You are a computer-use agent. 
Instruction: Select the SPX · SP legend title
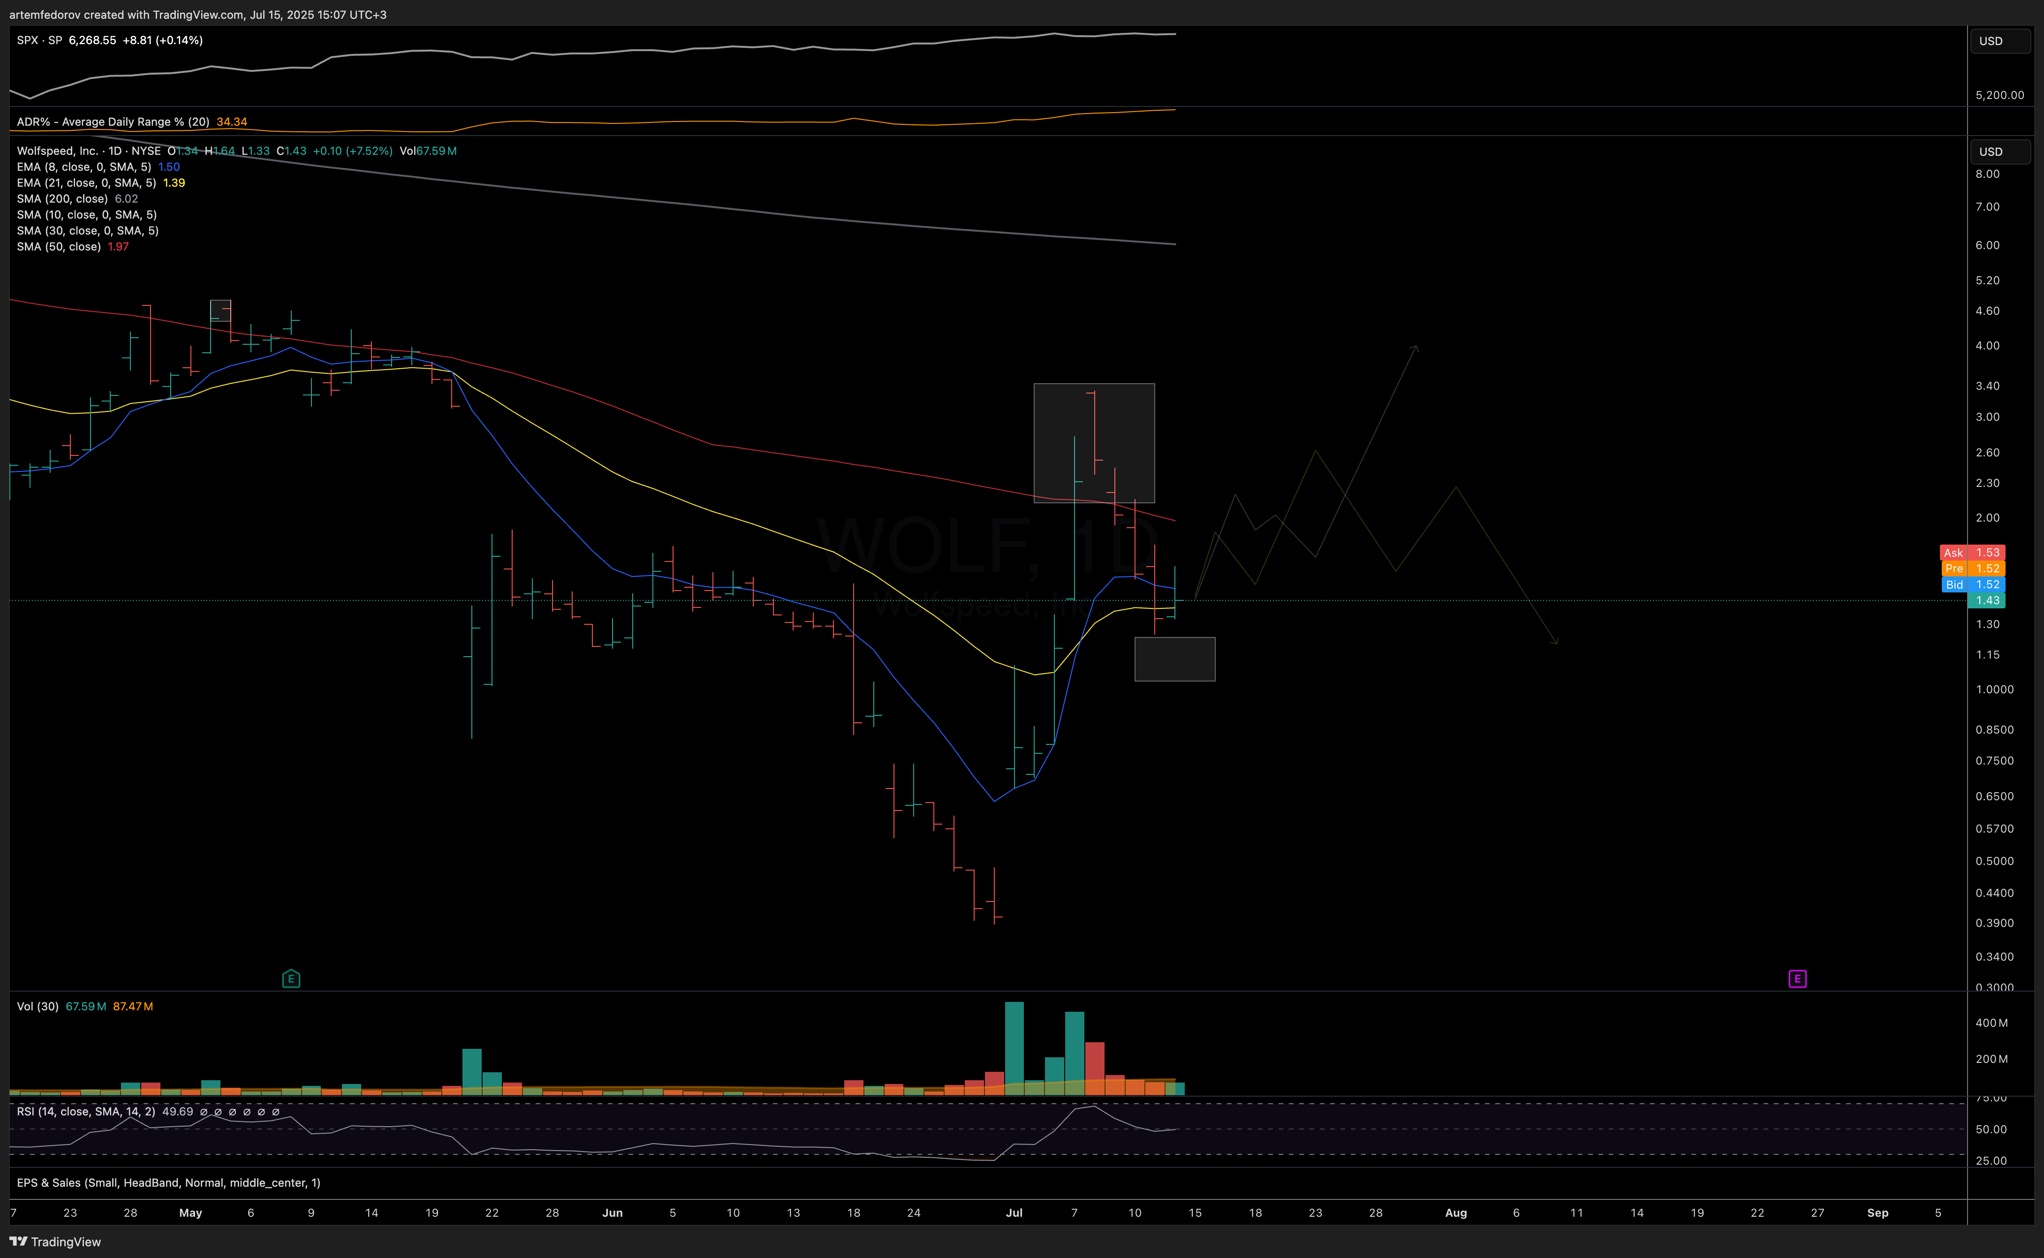point(39,40)
